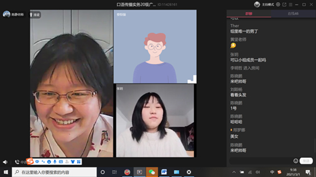Toggle the host mode (主持模式) label
Screen dimensions: 316x177
point(268,5)
